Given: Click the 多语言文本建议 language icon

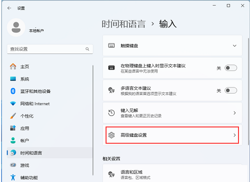Looking at the screenshot, I should (x=111, y=90).
